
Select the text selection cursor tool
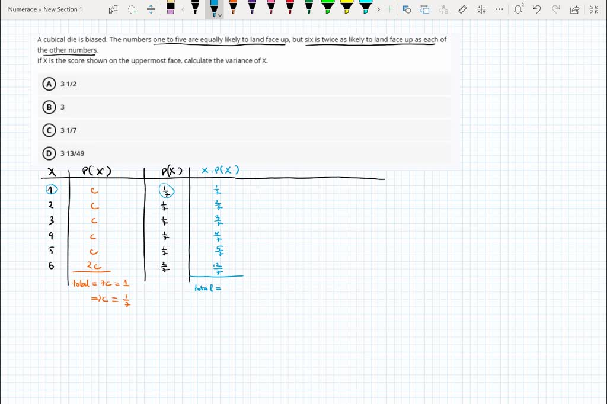pos(113,9)
